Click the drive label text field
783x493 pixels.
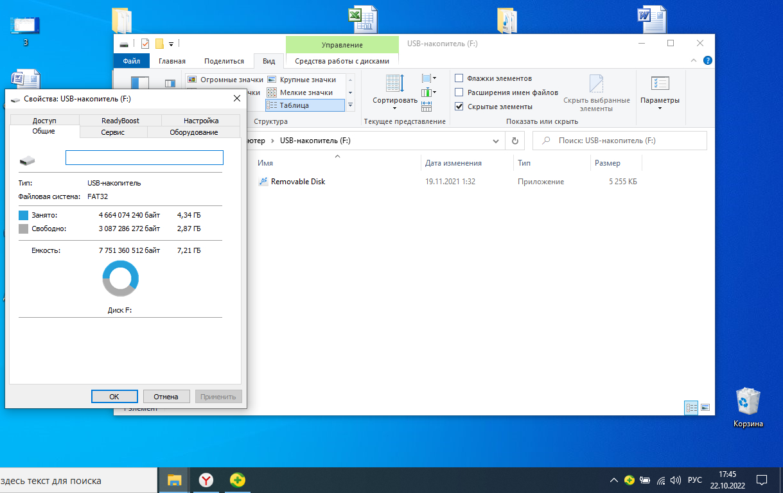144,158
